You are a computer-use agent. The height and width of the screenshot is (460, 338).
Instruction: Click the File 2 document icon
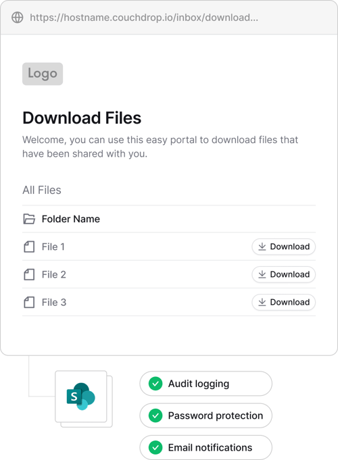click(29, 275)
